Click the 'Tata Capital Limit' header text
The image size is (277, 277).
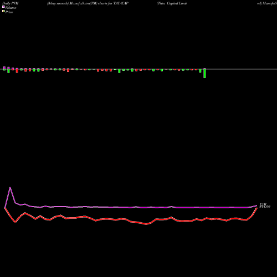coord(172,3)
